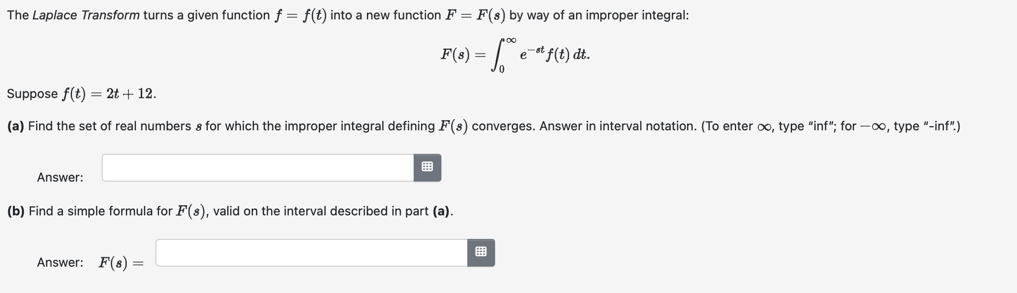The height and width of the screenshot is (293, 1017).
Task: Click the keypad icon beside F(s) answer box
Action: (x=481, y=253)
